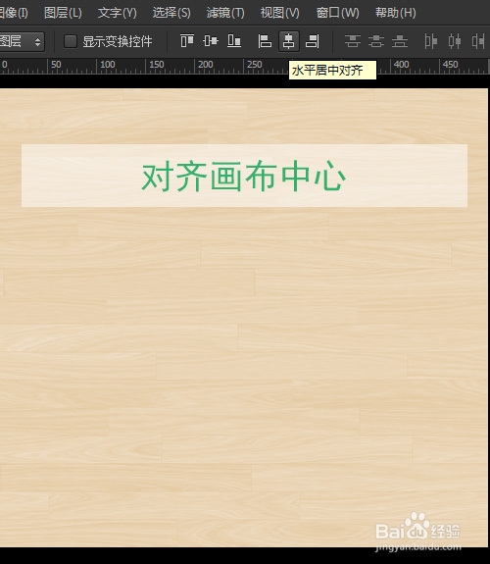
Task: Click the highlighted Align Horizontal Centers icon
Action: pyautogui.click(x=289, y=41)
